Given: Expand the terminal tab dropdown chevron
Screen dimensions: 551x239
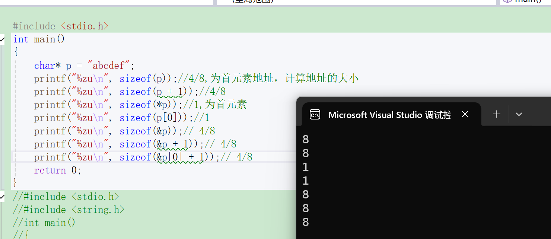Looking at the screenshot, I should (519, 114).
